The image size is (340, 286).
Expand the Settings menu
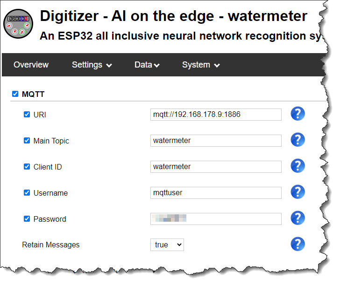point(92,65)
